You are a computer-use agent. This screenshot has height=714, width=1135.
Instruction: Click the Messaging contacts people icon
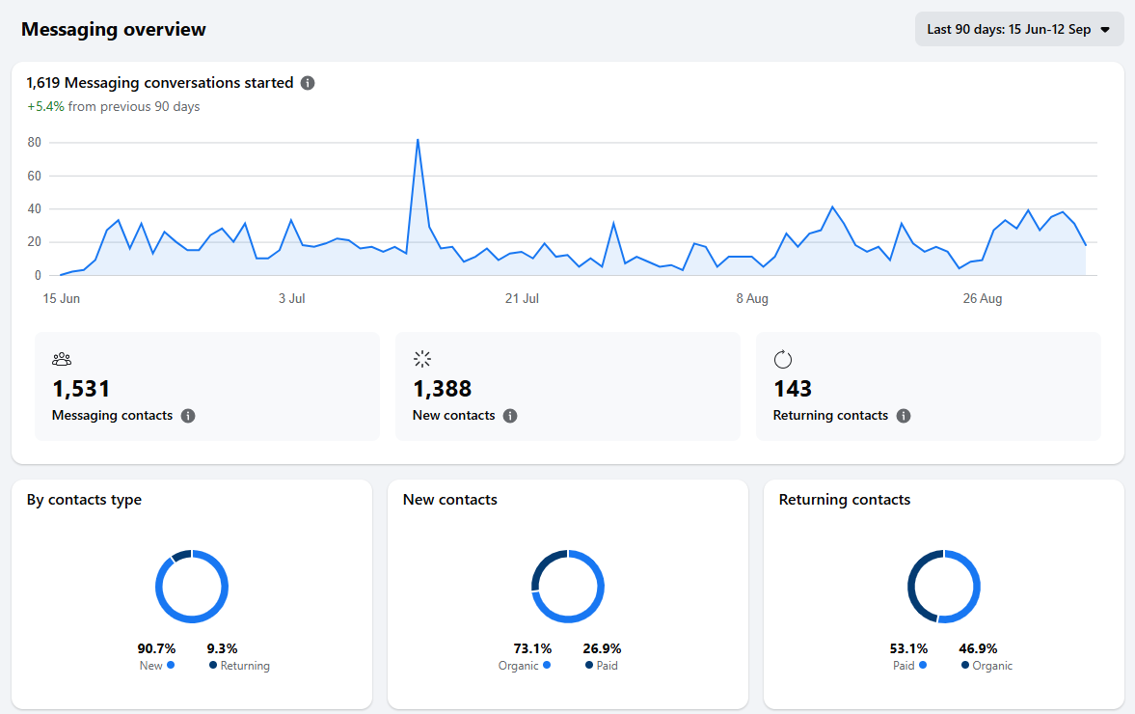point(62,359)
